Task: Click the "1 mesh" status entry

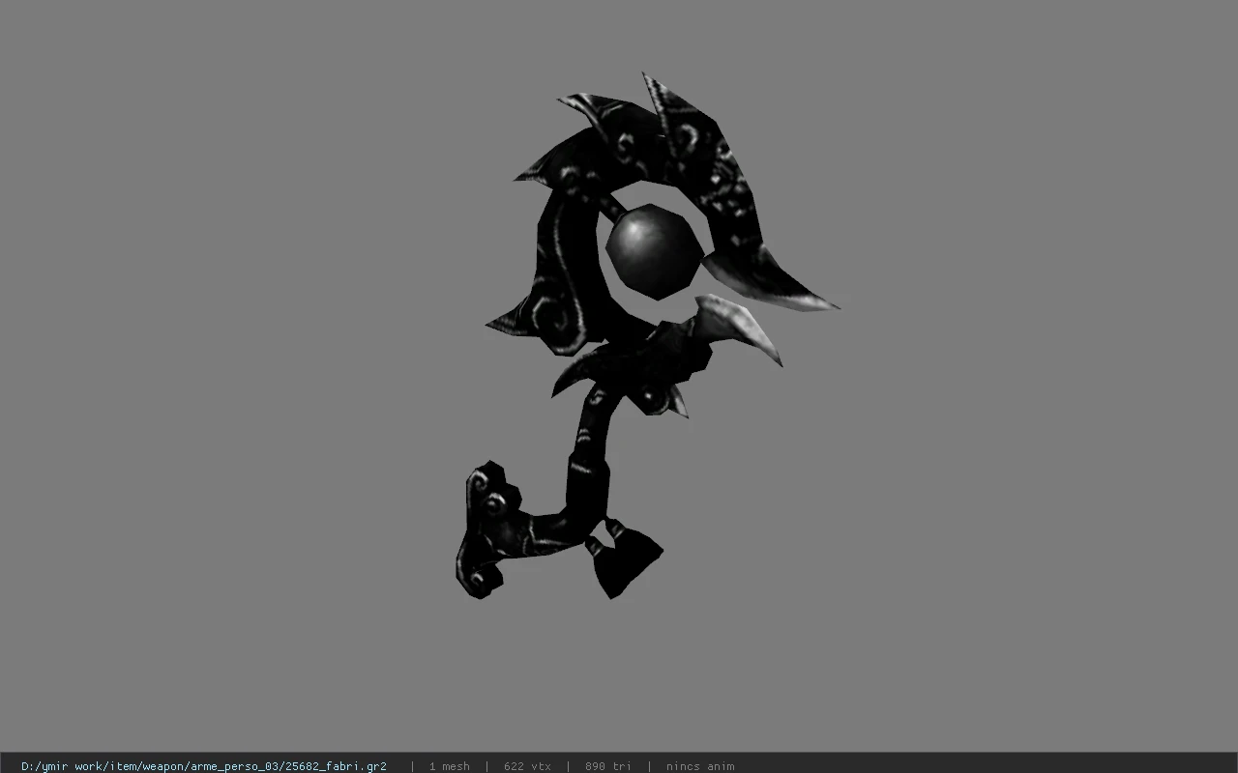Action: [x=449, y=766]
